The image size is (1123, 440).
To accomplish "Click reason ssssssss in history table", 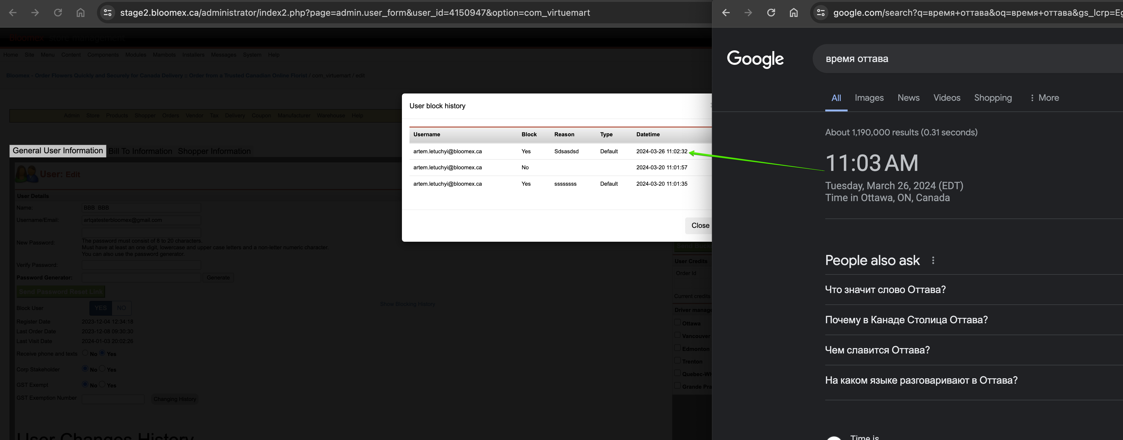I will 565,183.
